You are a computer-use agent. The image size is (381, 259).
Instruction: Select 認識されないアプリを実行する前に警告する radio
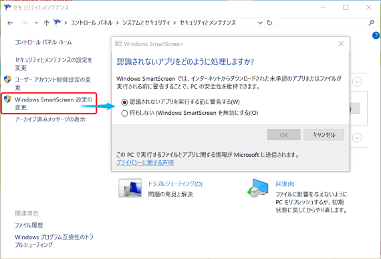[124, 102]
